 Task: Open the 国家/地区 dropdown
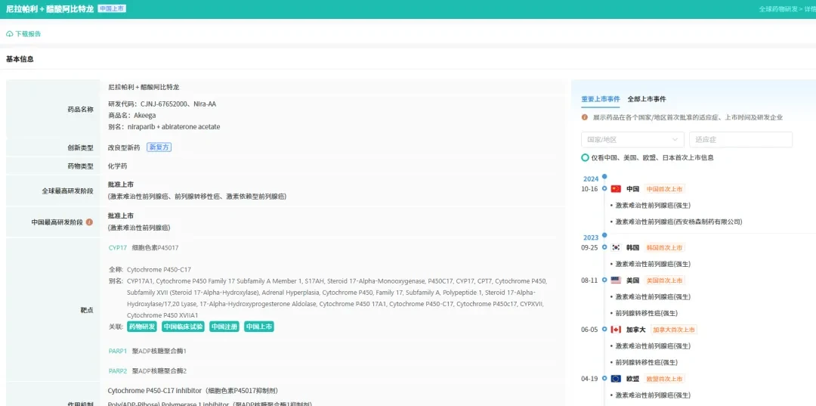click(x=633, y=140)
